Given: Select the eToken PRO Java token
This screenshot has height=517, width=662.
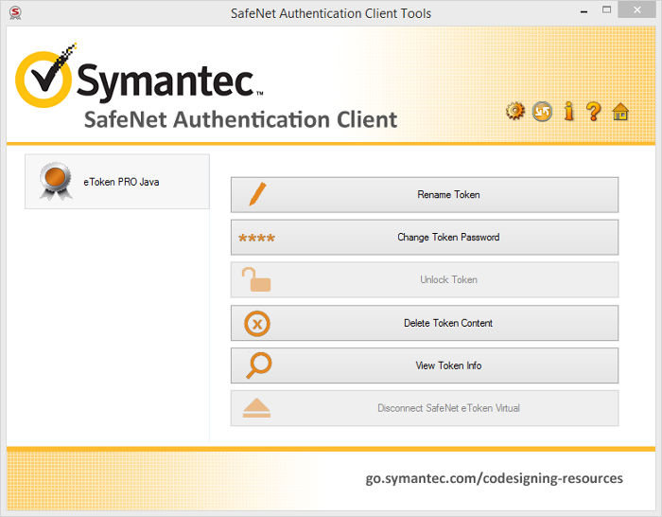Looking at the screenshot, I should pos(117,182).
